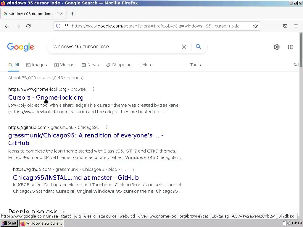Click the forward navigation arrow
The image size is (303, 227).
pos(18,26)
